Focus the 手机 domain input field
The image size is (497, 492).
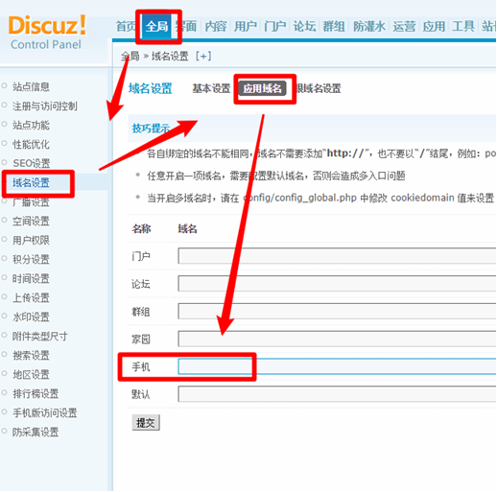(x=337, y=366)
